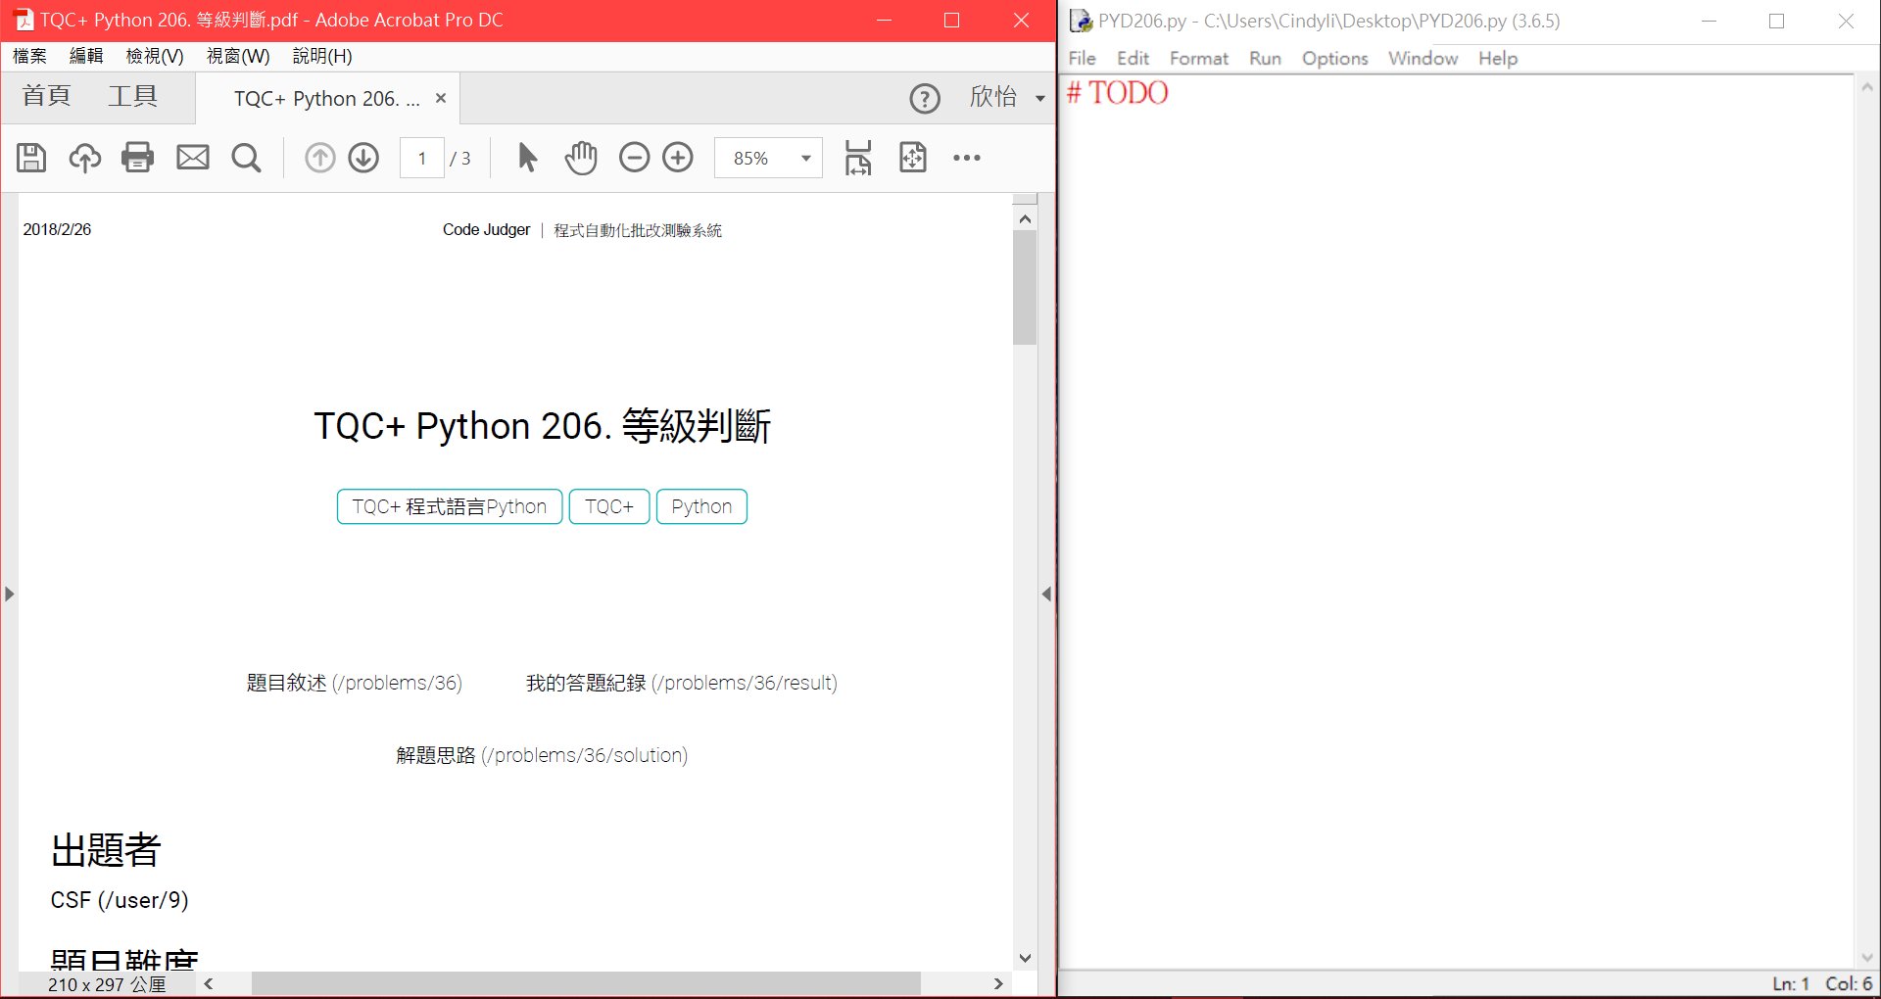
Task: Click horizontal scrollbar right arrow
Action: (998, 983)
